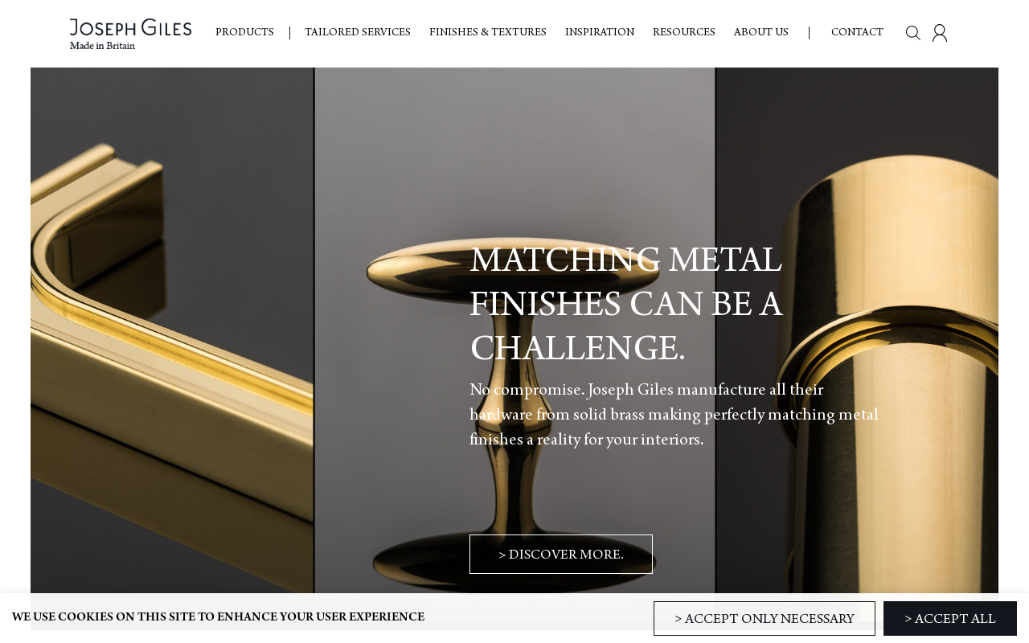Open the search magnifier icon
This screenshot has height=643, width=1029.
[913, 33]
